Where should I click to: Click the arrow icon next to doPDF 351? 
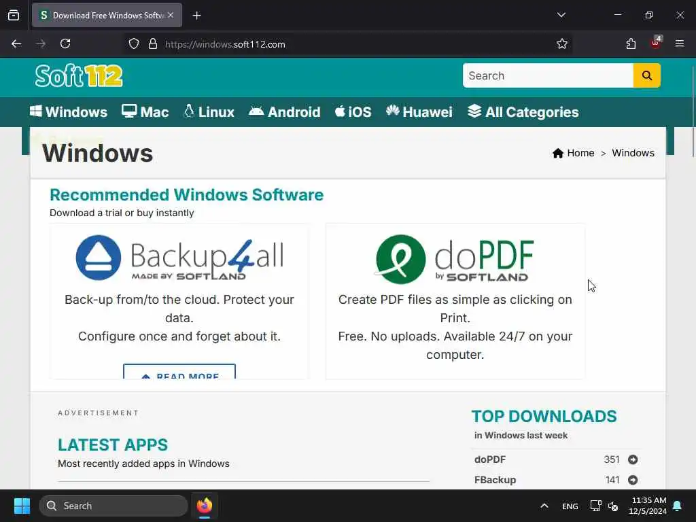(x=633, y=459)
